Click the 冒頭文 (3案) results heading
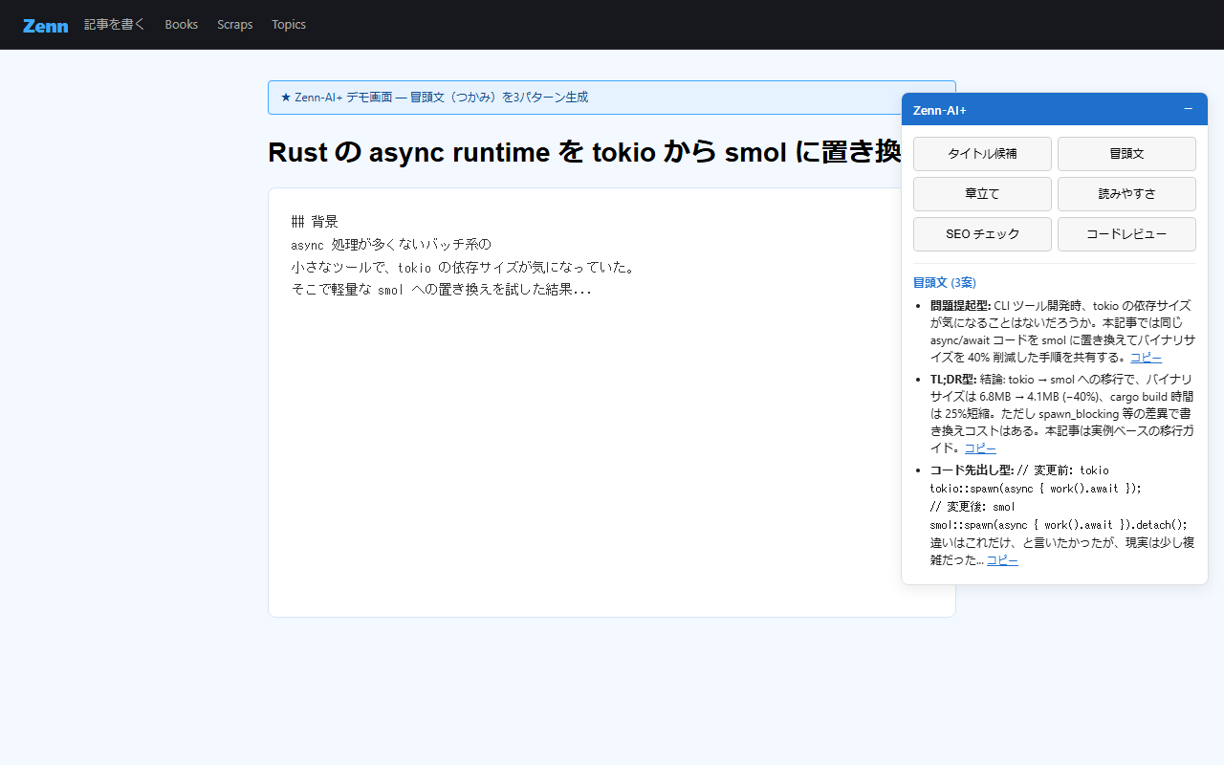1224x765 pixels. click(945, 283)
